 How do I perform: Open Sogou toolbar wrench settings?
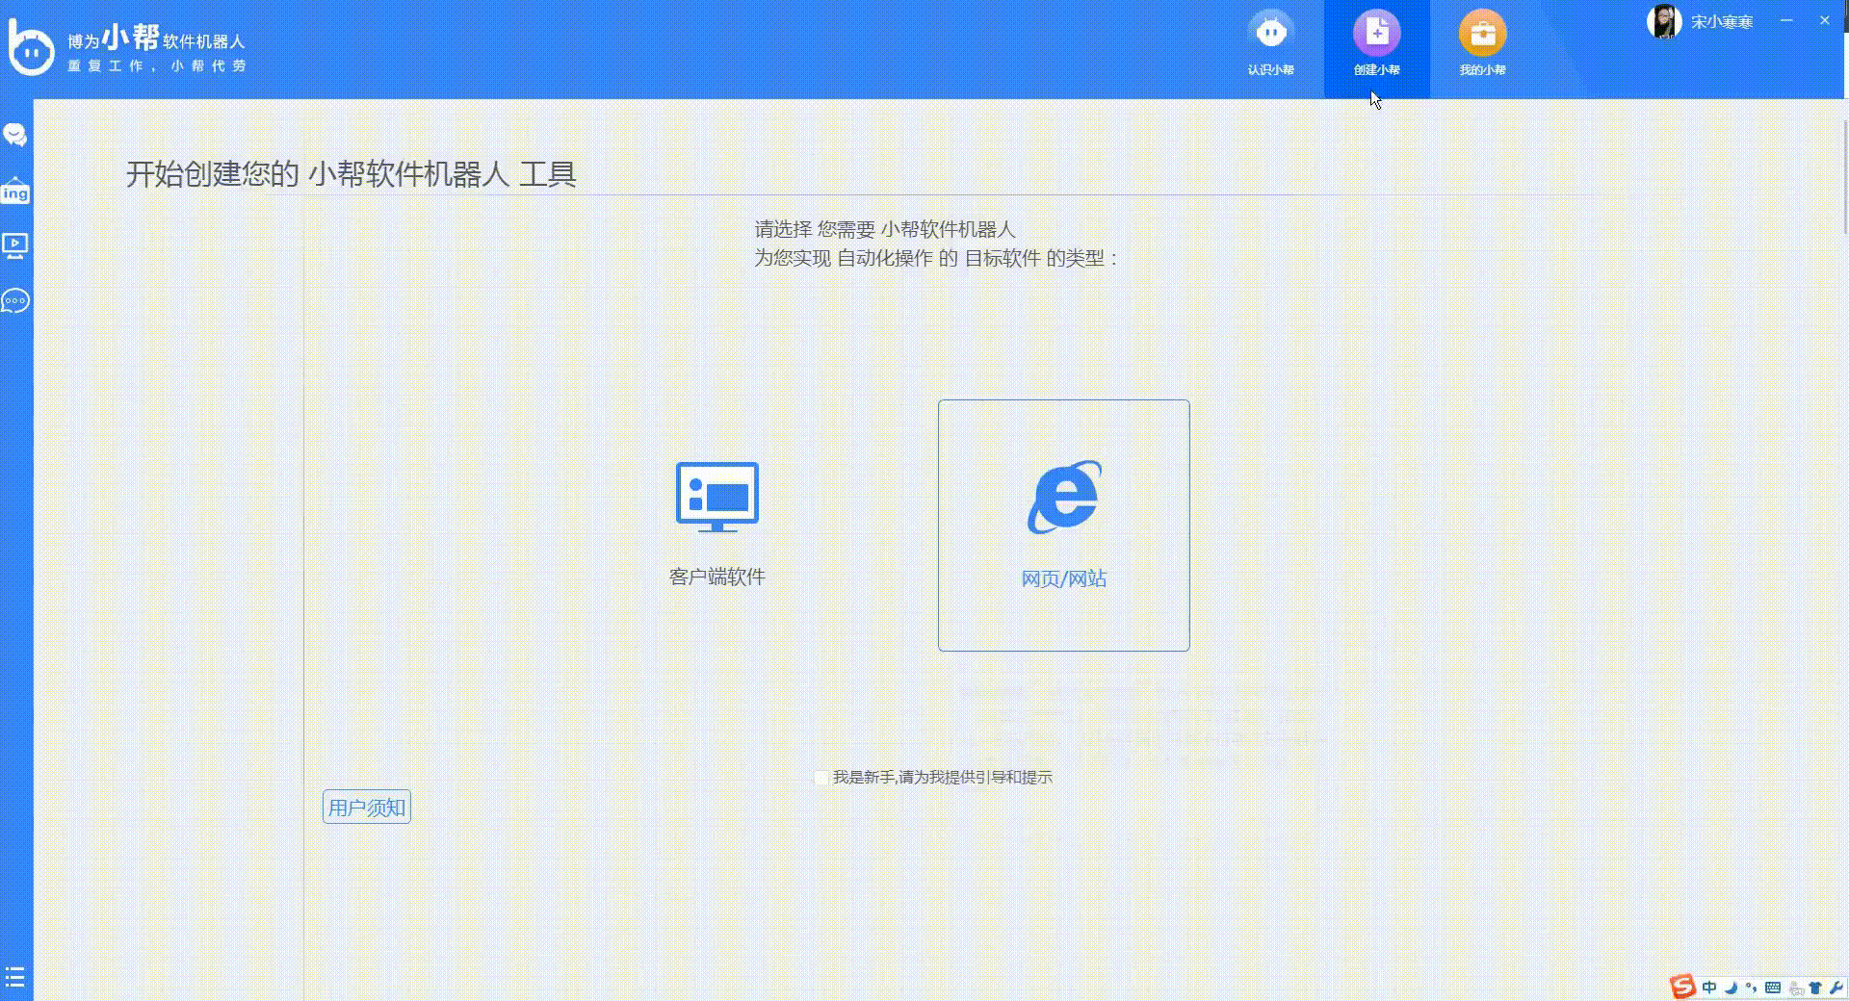click(1836, 988)
